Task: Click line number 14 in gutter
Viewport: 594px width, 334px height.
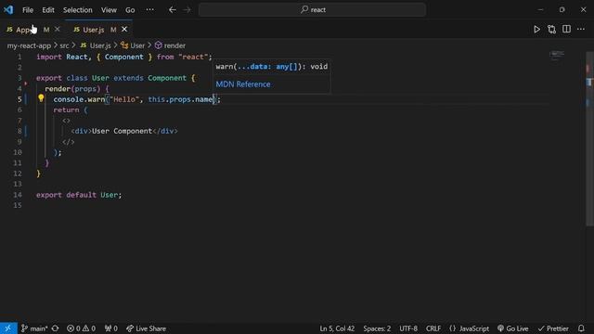Action: (x=18, y=195)
